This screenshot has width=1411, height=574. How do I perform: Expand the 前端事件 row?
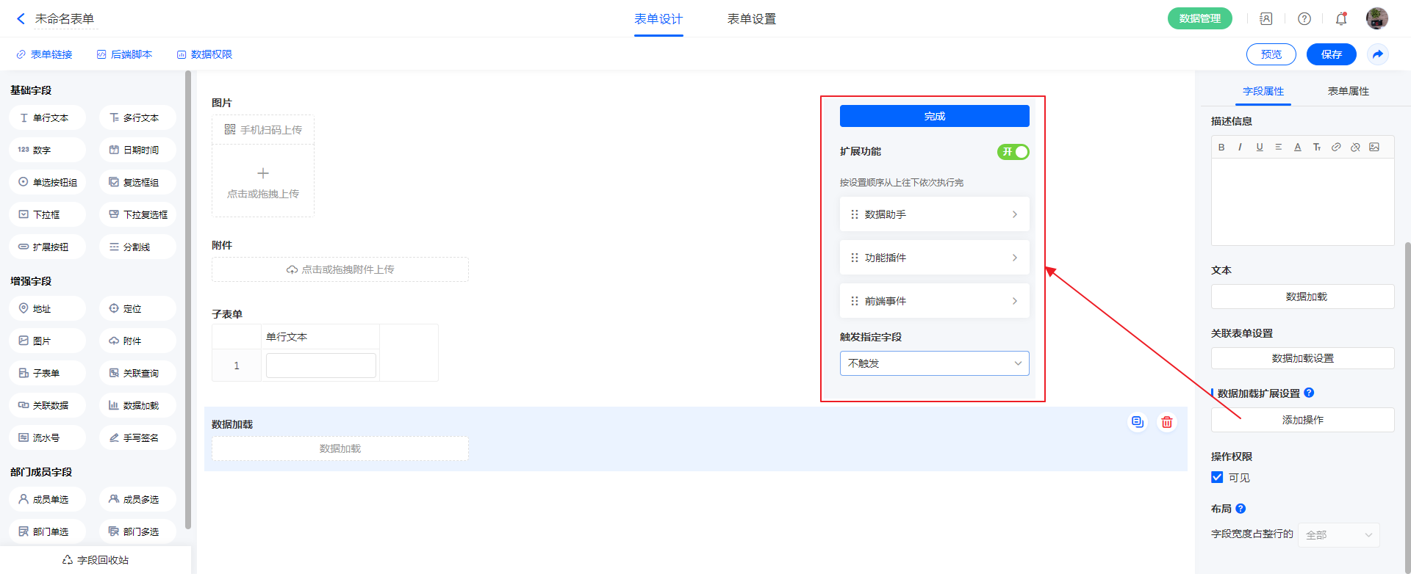pyautogui.click(x=934, y=301)
